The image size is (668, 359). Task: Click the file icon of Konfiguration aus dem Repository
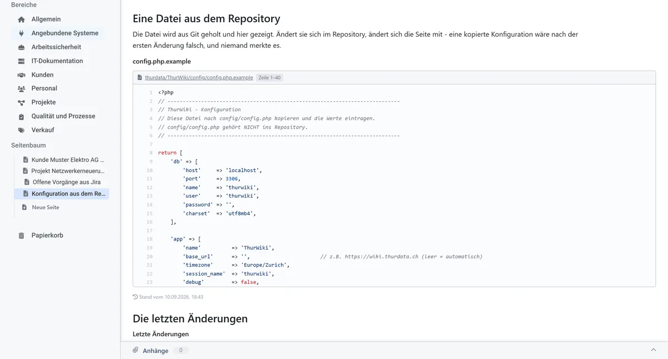click(x=26, y=194)
